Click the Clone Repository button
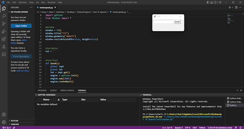The height and width of the screenshot is (129, 244). pos(21,56)
